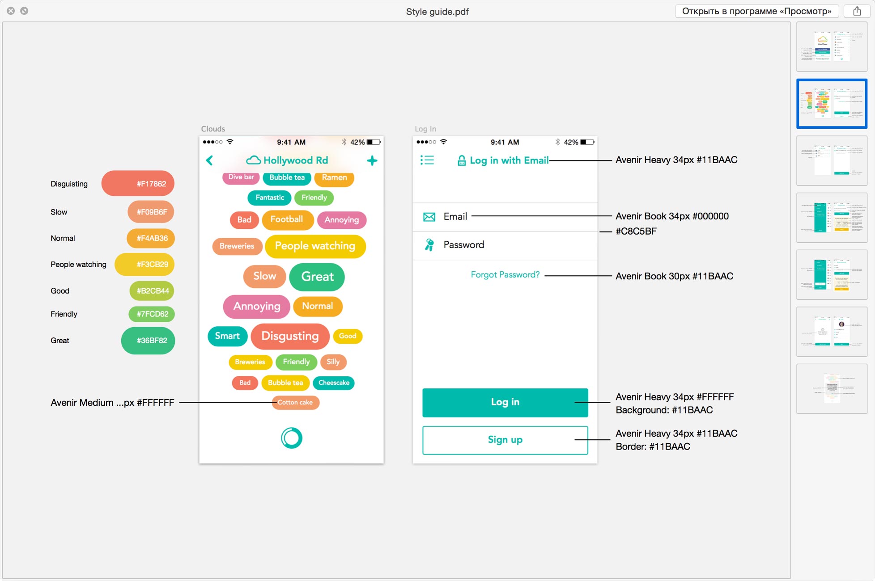Click the circular loading ring at the bottom of the Clouds screen

pos(291,438)
